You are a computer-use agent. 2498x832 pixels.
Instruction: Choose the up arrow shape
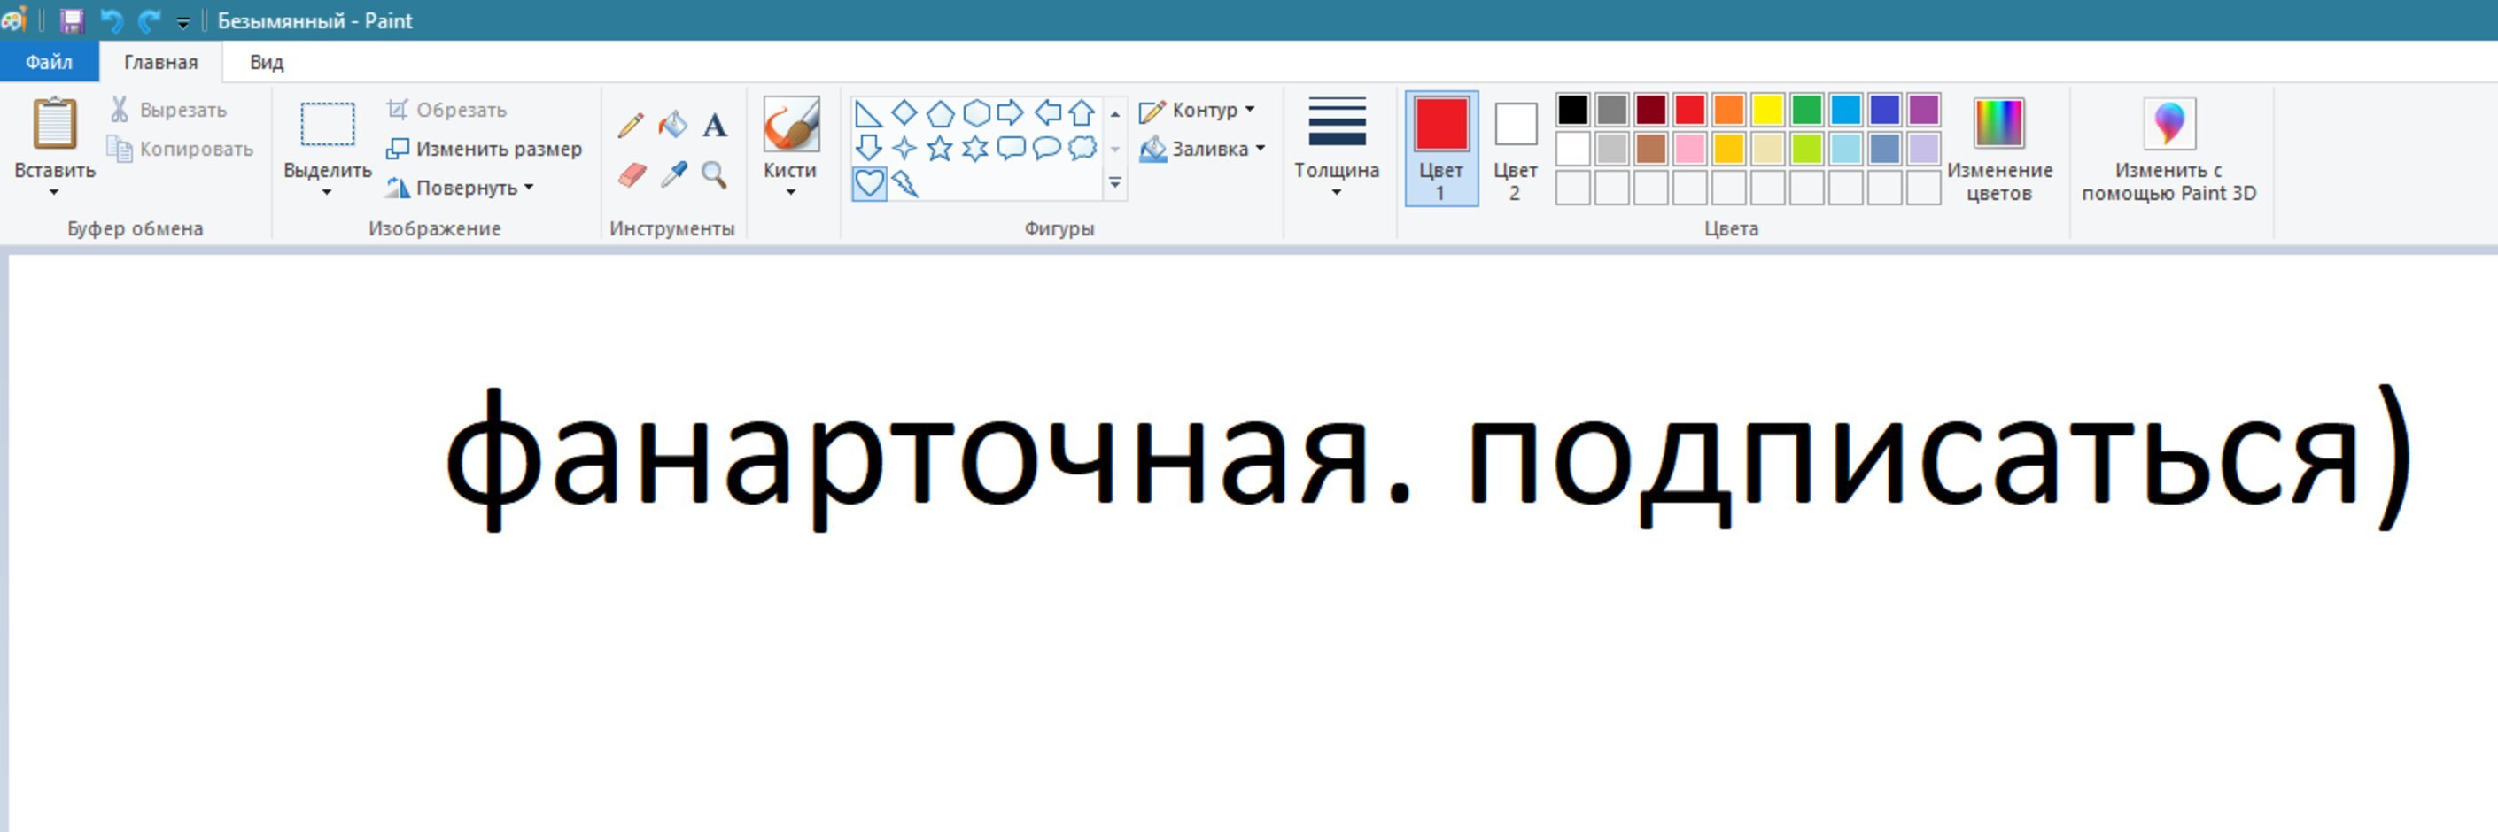1082,112
